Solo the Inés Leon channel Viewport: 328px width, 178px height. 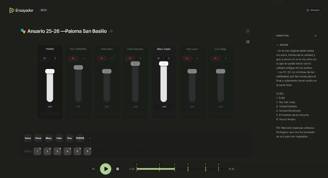click(x=197, y=58)
